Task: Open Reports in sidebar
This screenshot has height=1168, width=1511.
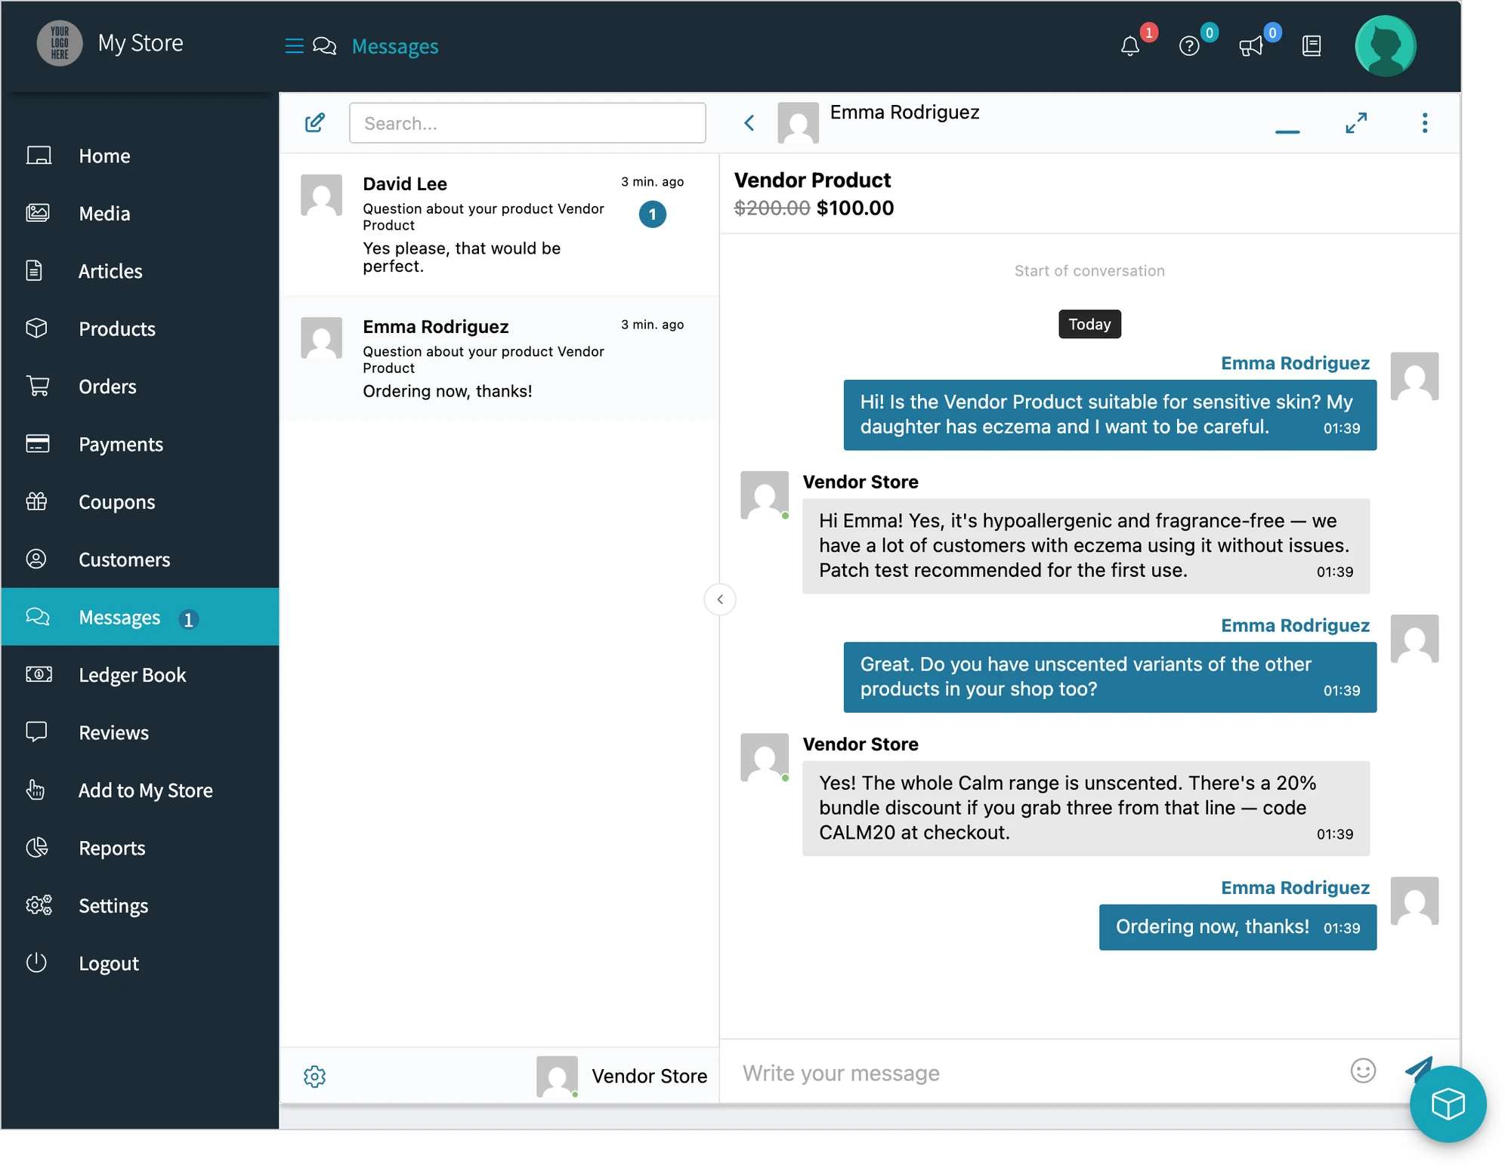Action: click(x=141, y=848)
